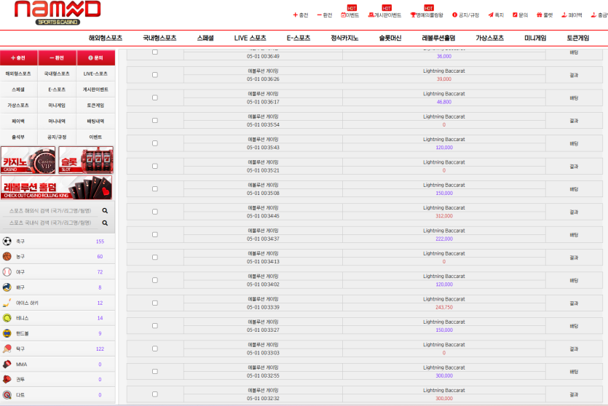
Task: Tick checkbox for the 00:32:55 bet row
Action: point(154,372)
